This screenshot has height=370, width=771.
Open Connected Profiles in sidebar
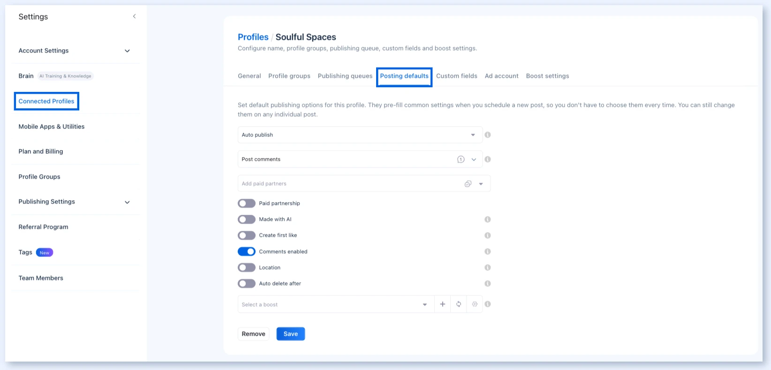(x=46, y=101)
